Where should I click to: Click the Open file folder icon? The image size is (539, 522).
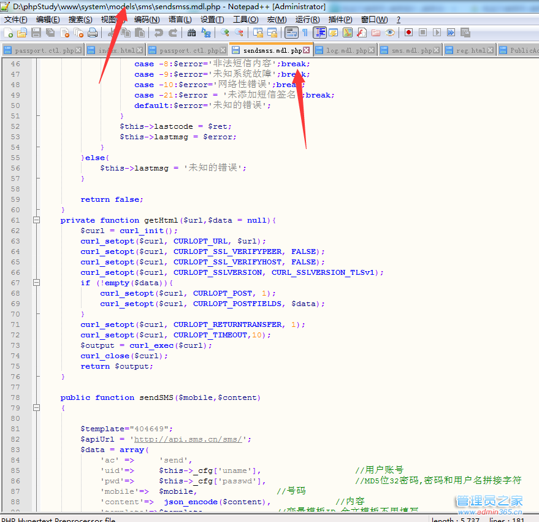(x=22, y=33)
